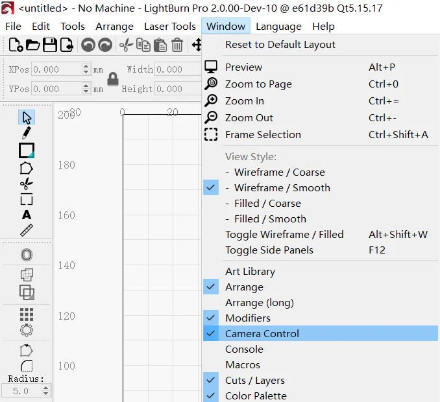440x402 pixels.
Task: Click the YPos input field
Action: click(x=56, y=89)
